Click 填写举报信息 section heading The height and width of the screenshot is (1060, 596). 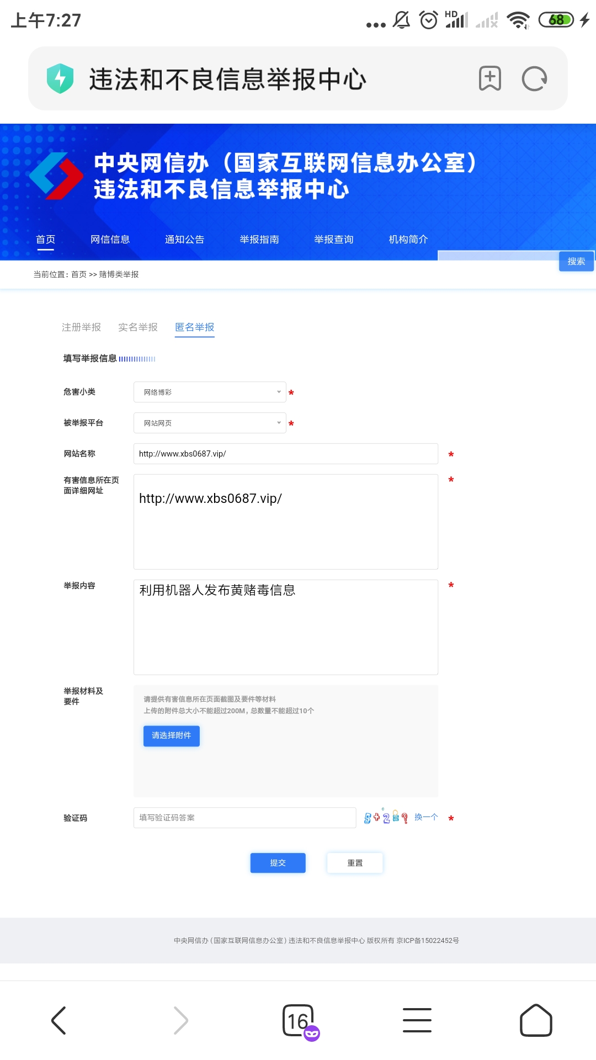[x=90, y=358]
